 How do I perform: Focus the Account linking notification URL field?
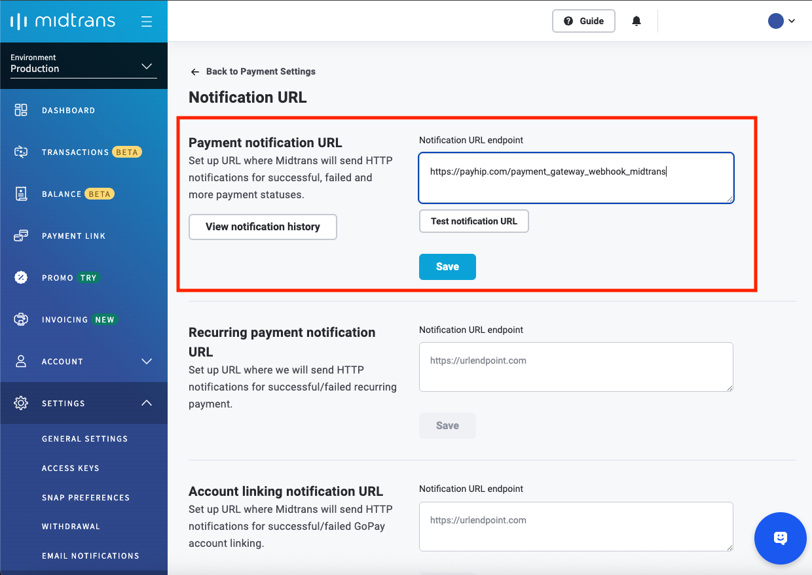tap(576, 527)
